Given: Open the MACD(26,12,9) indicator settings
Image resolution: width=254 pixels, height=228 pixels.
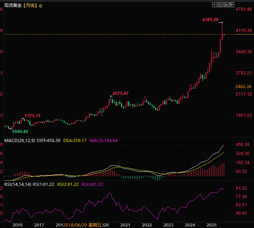Looking at the screenshot, I should coord(19,140).
